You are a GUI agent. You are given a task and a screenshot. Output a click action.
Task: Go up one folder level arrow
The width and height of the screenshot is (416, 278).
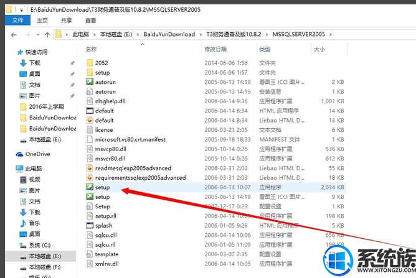click(47, 35)
